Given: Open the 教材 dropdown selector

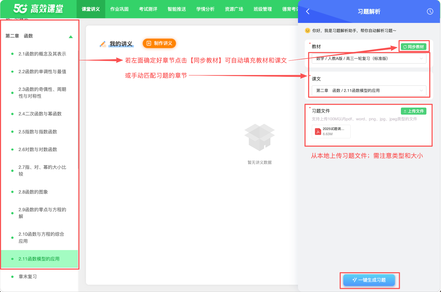Looking at the screenshot, I should click(x=369, y=59).
